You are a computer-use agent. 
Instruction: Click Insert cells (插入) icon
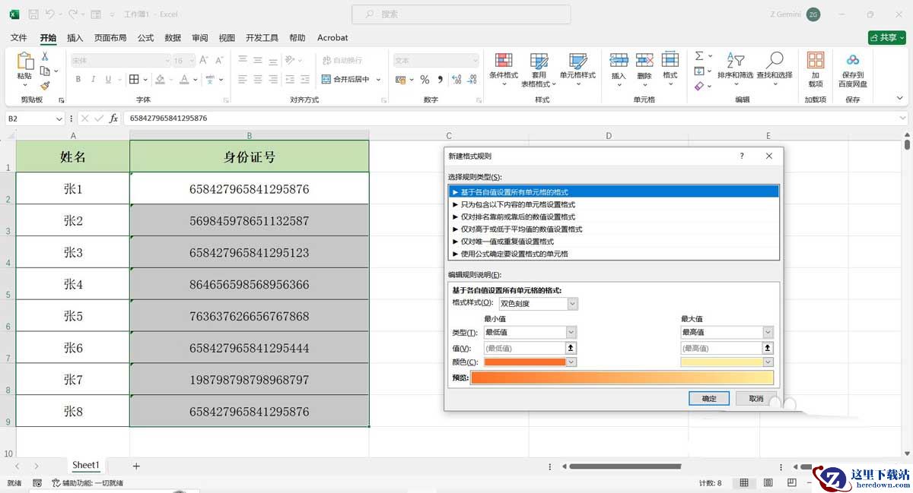tap(619, 61)
